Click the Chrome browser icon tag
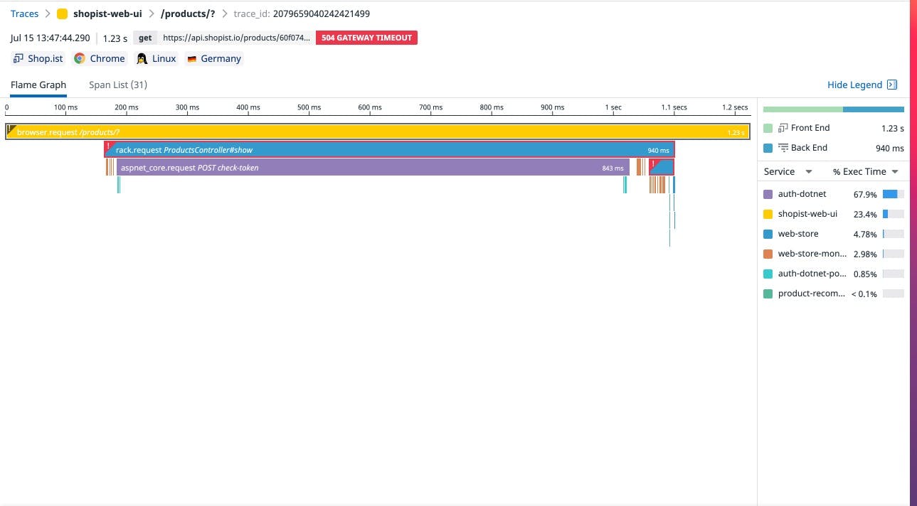 tap(80, 59)
